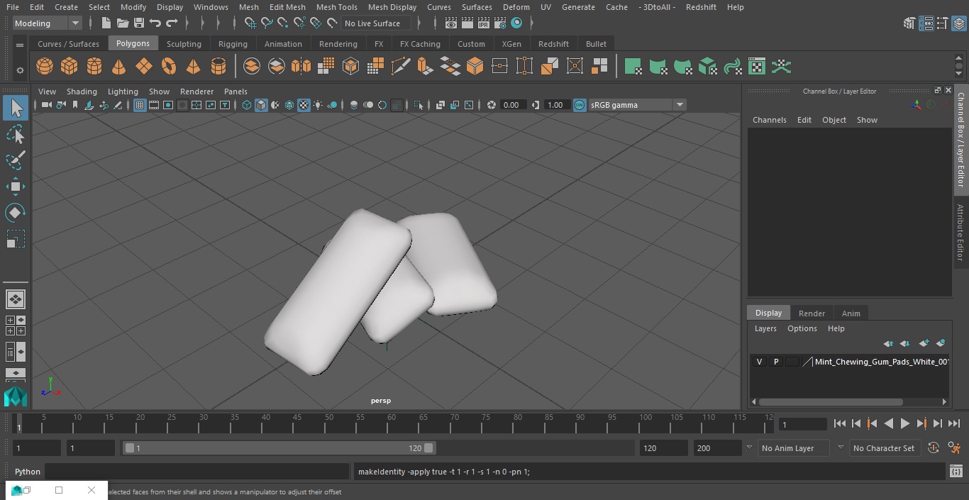This screenshot has height=500, width=969.
Task: Activate the Scale tool in the toolbox
Action: 15,239
